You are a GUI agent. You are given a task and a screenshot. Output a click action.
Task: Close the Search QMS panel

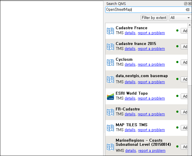(x=190, y=4)
